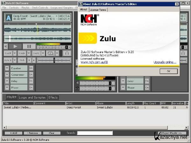The height and width of the screenshot is (143, 191).
Task: Pause playback on deck A
Action: 29,47
